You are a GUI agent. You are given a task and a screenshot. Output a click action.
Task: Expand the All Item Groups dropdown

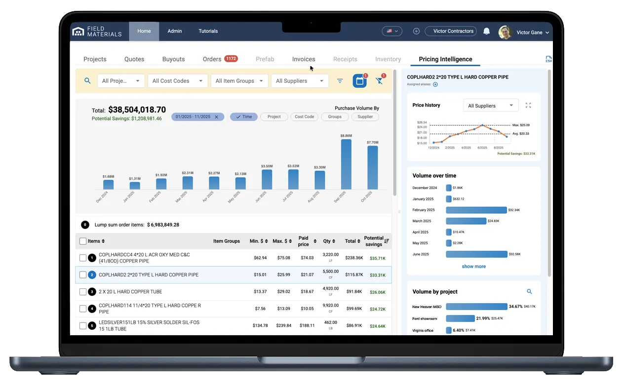[239, 80]
